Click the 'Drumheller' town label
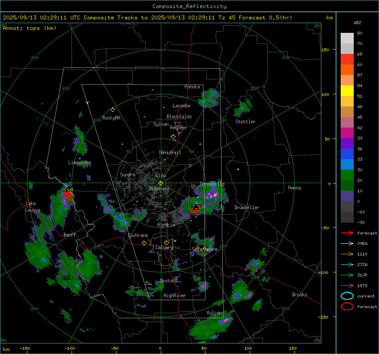 247,208
